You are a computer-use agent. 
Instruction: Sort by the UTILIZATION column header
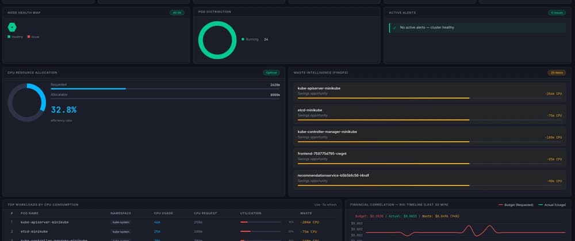[251, 213]
